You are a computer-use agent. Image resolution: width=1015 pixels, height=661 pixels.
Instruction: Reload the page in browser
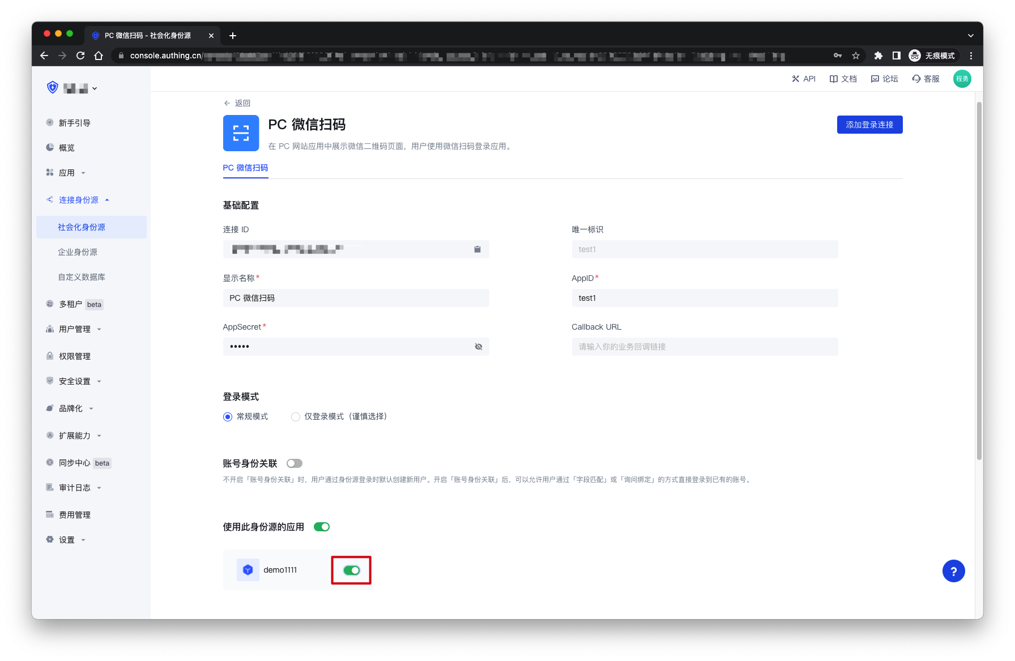point(80,56)
